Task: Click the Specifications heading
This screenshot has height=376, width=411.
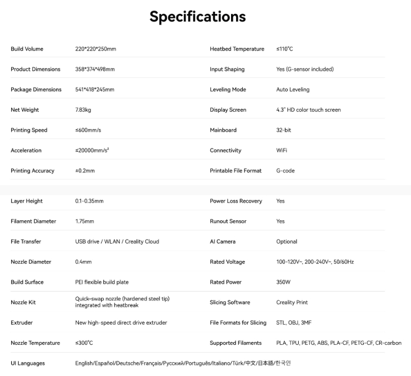Action: [197, 17]
